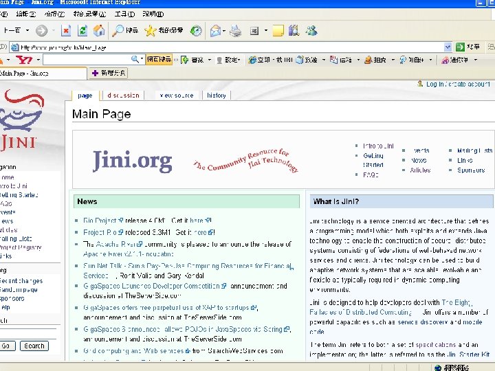
Task: Click the Jini logo in the sidebar
Action: (x=21, y=120)
